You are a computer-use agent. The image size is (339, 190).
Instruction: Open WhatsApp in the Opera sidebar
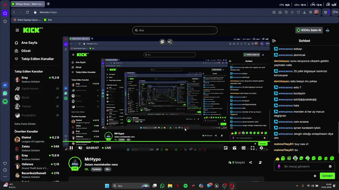coord(5,93)
